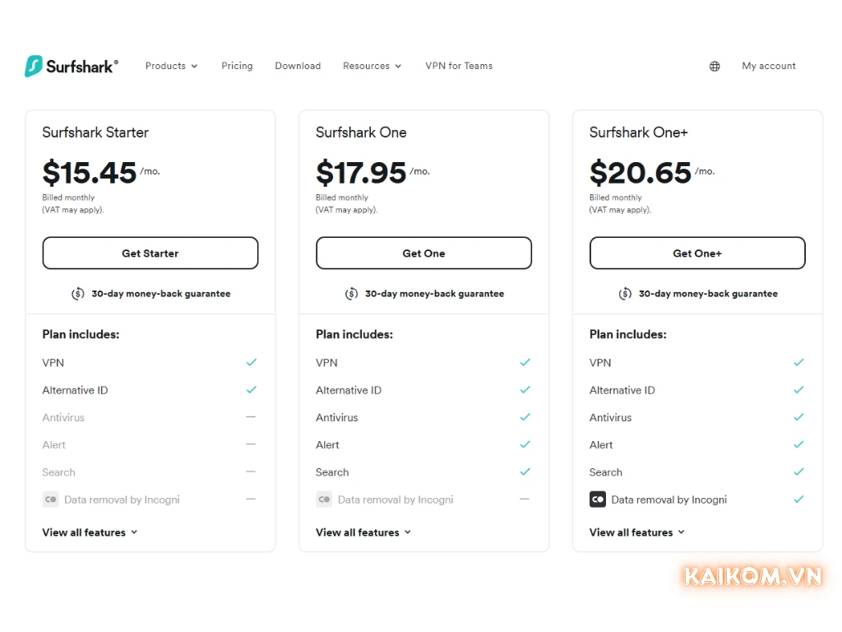Go to the Pricing page
The image size is (842, 632).
[x=237, y=66]
